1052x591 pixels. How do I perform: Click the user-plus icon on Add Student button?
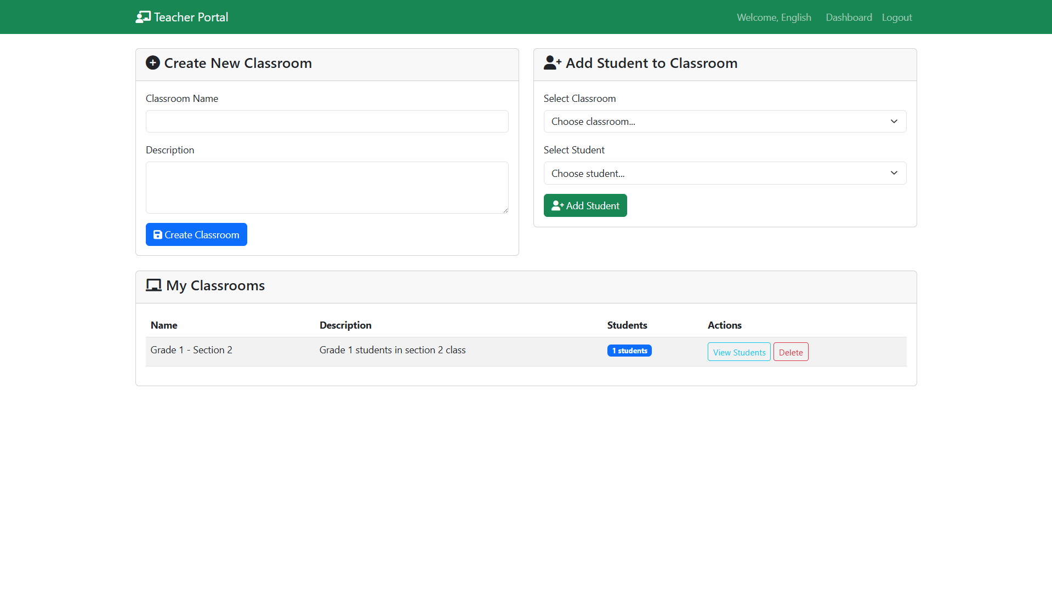pos(558,206)
